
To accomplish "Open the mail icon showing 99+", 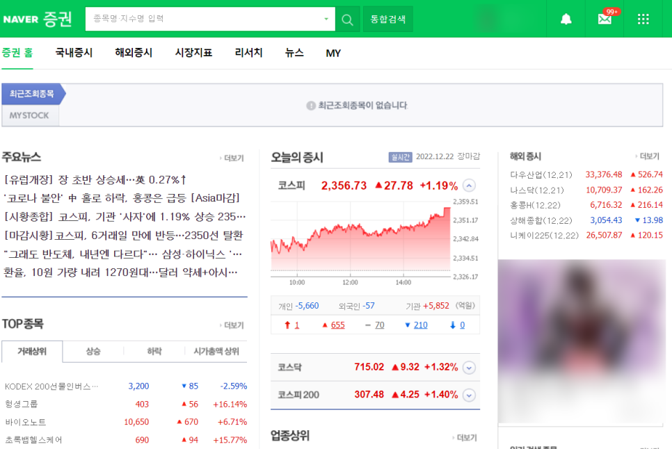I will point(605,19).
